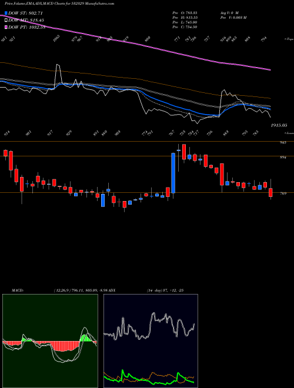Click the 894 price level label
The height and width of the screenshot is (388, 294).
283,157
